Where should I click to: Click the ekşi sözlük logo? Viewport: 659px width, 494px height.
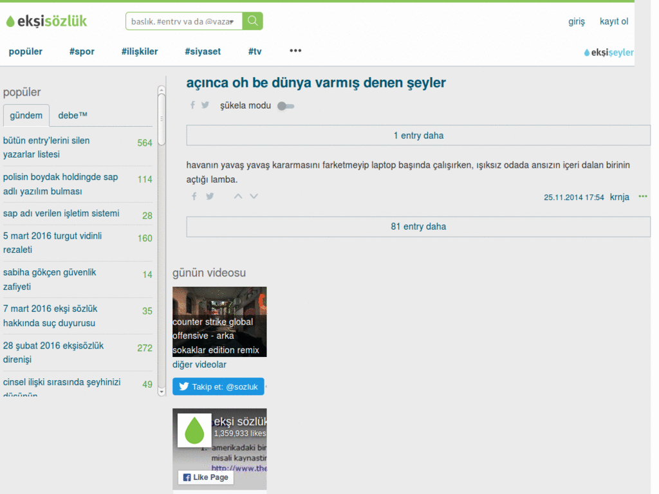pyautogui.click(x=46, y=21)
